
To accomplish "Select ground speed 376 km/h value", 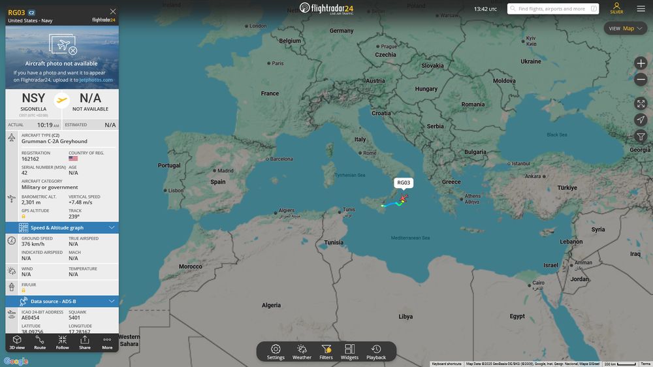I will [x=33, y=244].
